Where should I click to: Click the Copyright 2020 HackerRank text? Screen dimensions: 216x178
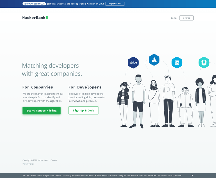pyautogui.click(x=35, y=160)
